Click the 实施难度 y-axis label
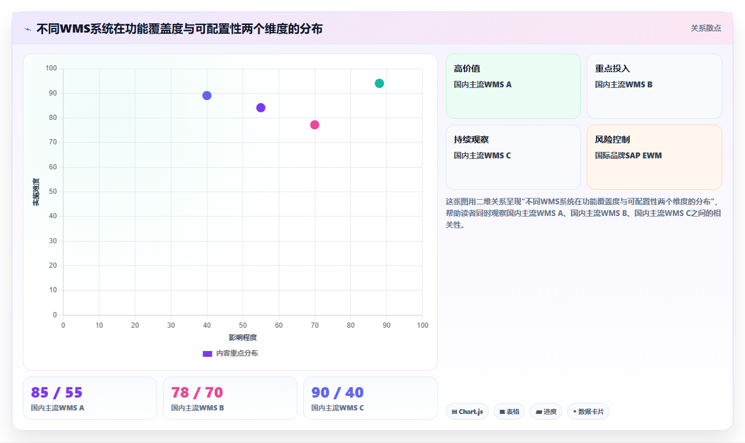The image size is (745, 443). click(36, 192)
